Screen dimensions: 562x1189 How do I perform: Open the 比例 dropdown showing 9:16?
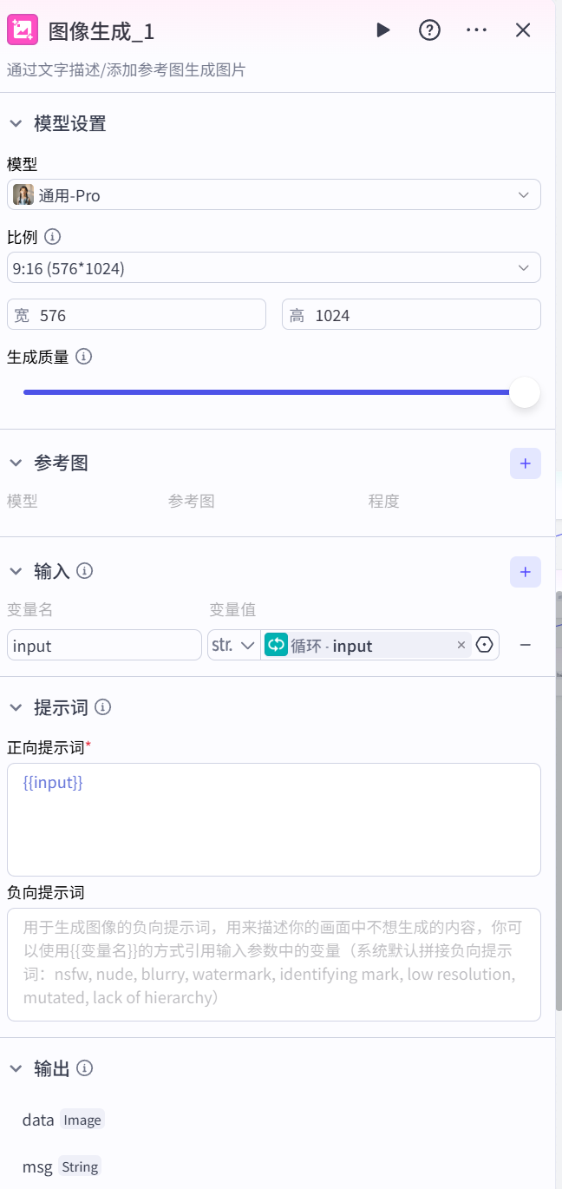point(273,268)
